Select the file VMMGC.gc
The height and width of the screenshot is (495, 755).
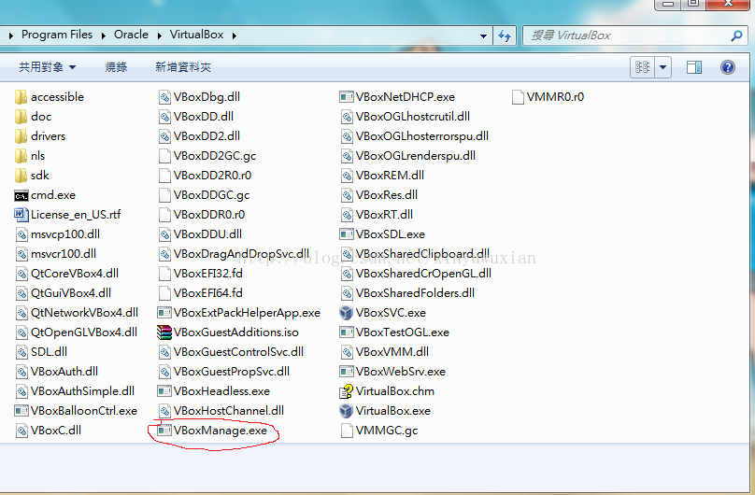point(379,431)
